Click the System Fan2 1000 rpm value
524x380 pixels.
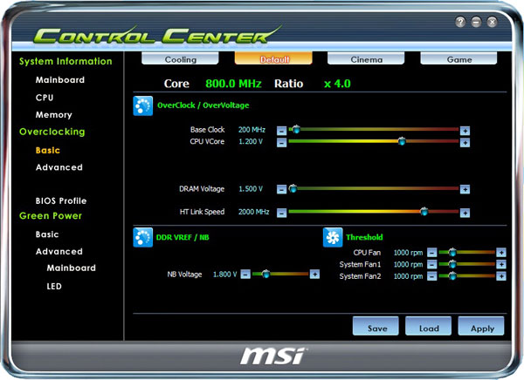408,276
